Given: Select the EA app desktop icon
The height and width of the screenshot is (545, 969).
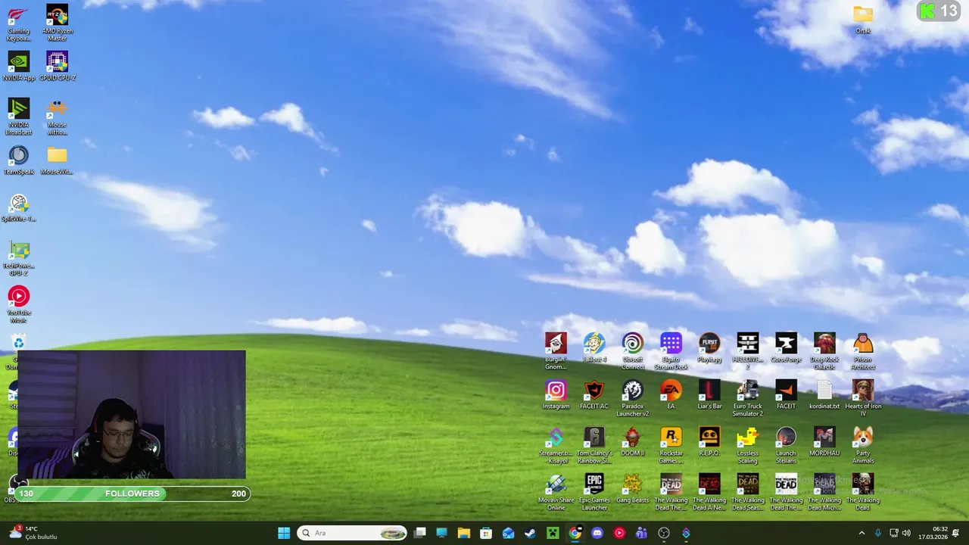Looking at the screenshot, I should click(671, 395).
